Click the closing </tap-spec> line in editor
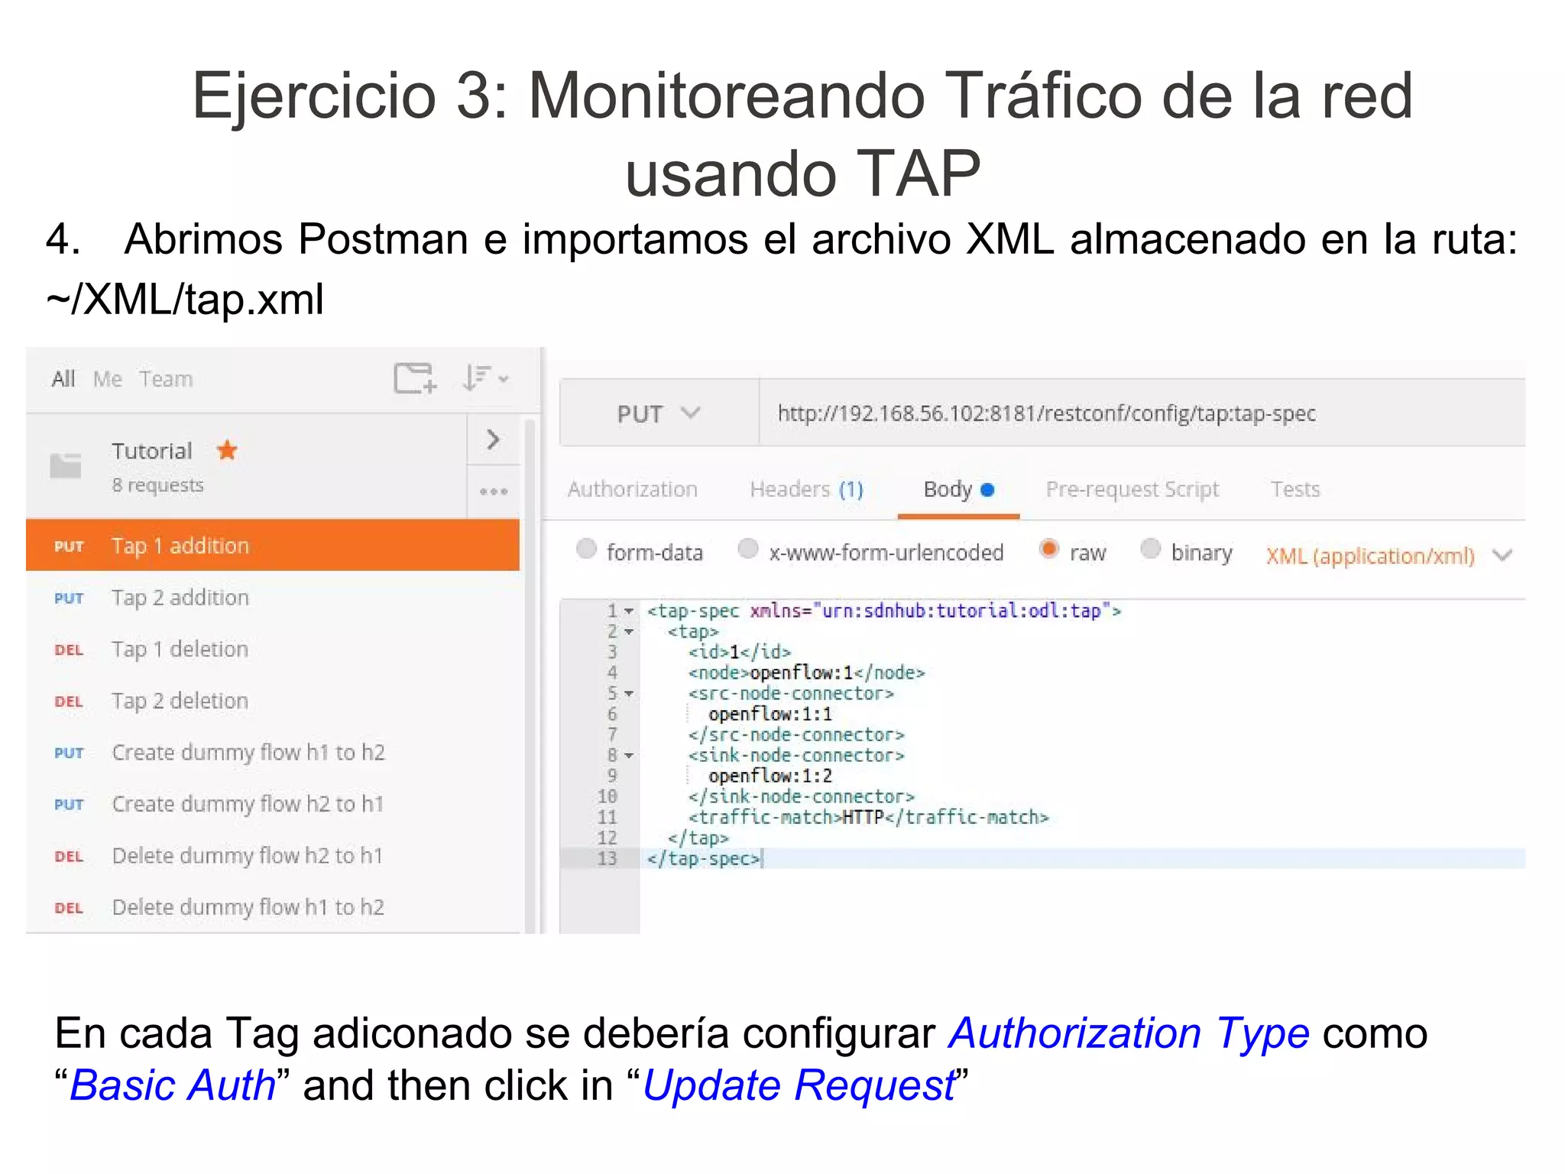The width and height of the screenshot is (1565, 1174). pos(704,858)
